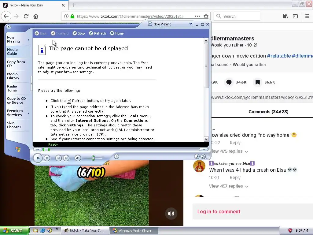Click the Forward button in Media Guide
Image resolution: width=313 pixels, height=235 pixels.
60,33
